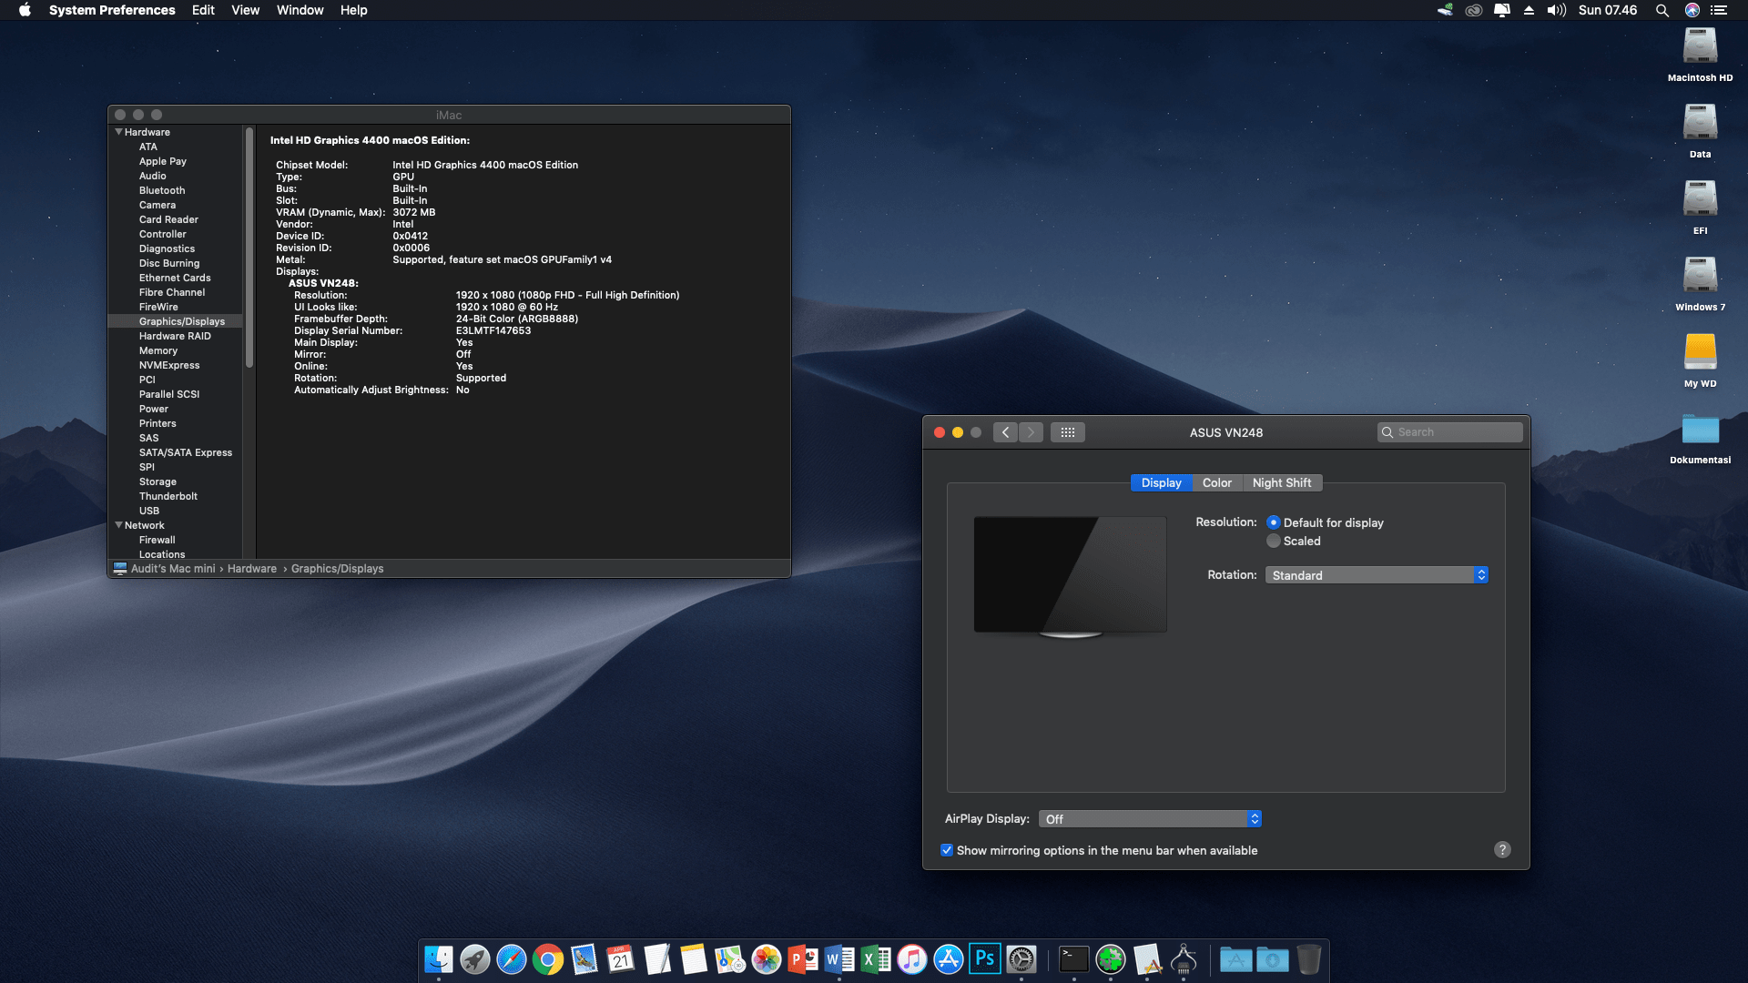Open Notification Center list icon
1748x983 pixels.
point(1719,10)
